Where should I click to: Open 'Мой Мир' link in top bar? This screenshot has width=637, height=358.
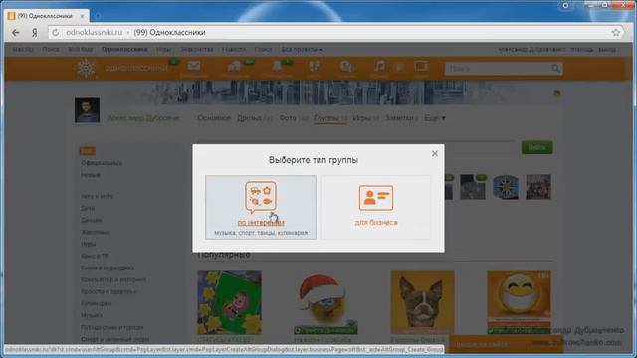pyautogui.click(x=80, y=49)
